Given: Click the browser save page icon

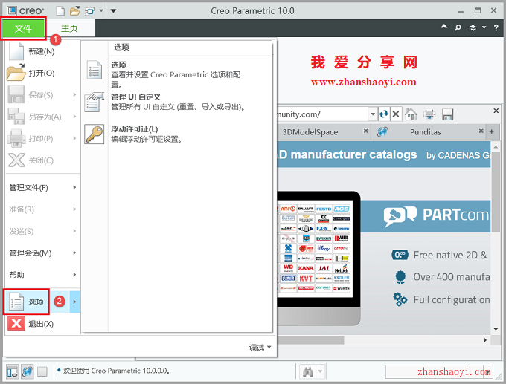Looking at the screenshot, I should [448, 114].
